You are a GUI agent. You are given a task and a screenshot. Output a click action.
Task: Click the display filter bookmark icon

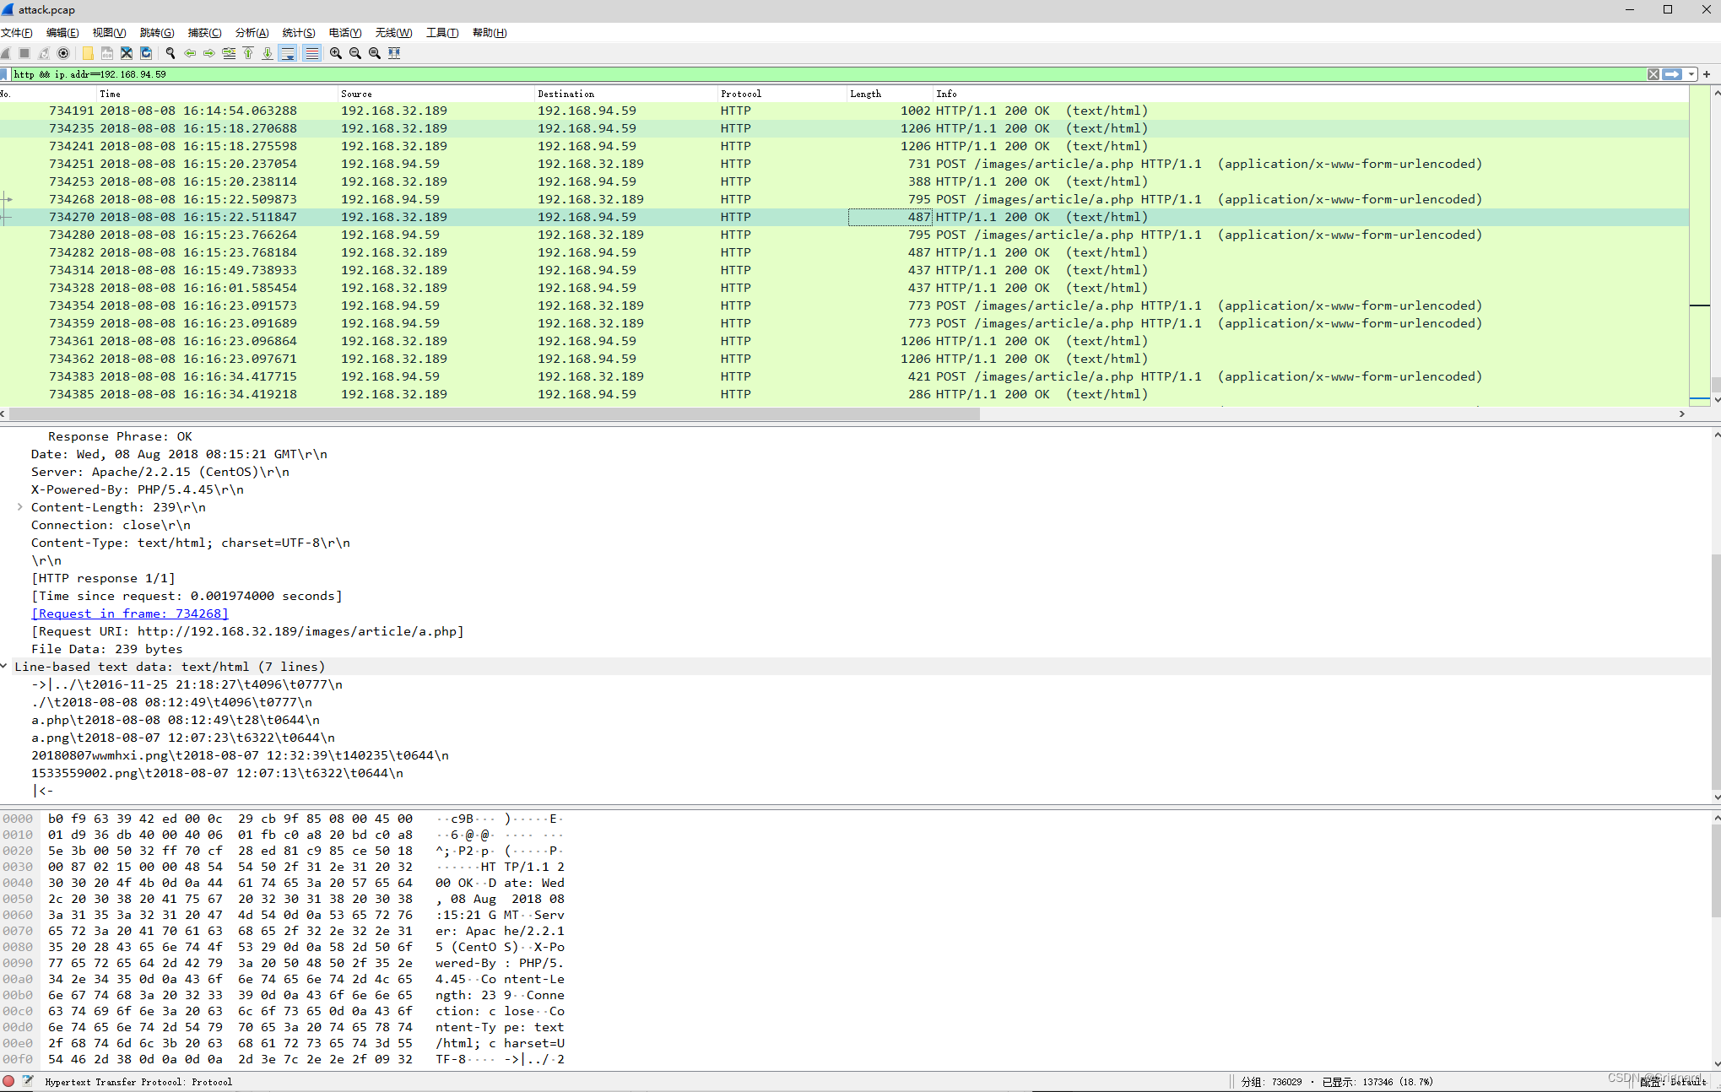(x=5, y=74)
